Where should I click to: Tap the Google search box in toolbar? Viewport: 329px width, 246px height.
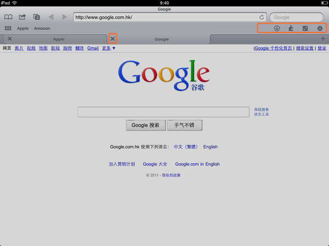click(296, 17)
